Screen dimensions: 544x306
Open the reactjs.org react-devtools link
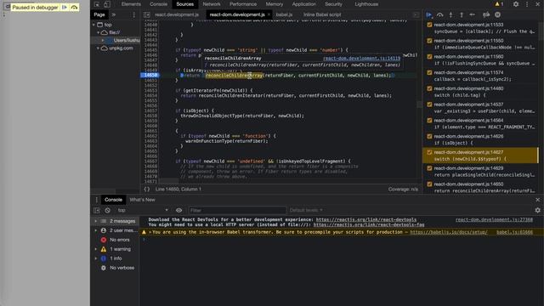(366, 219)
